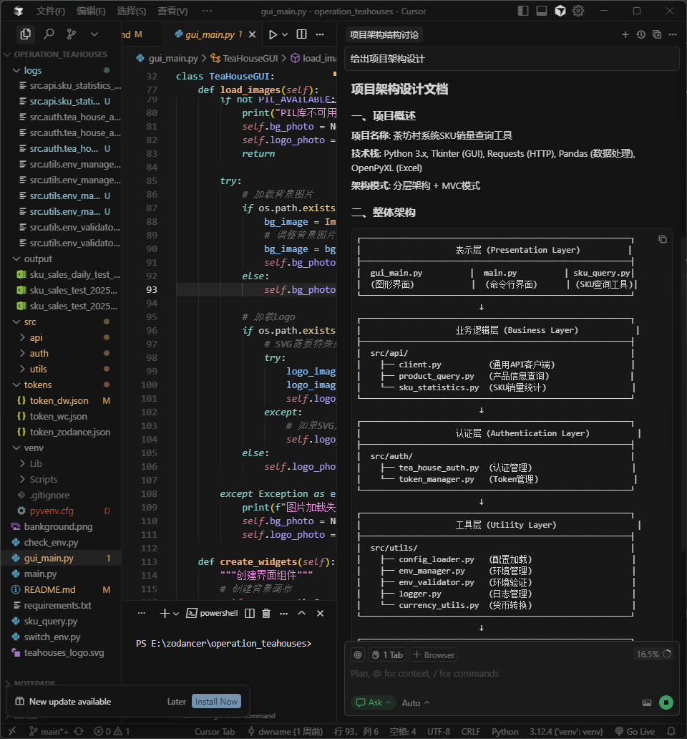
Task: Click the Run Python File play icon
Action: (x=273, y=34)
